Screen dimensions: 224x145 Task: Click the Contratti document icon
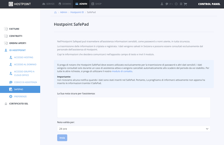tap(6, 36)
